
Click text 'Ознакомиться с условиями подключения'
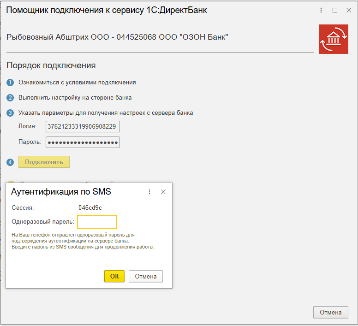pos(77,83)
